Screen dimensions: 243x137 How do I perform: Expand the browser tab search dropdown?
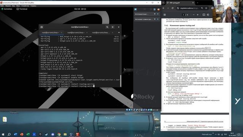click(163, 3)
